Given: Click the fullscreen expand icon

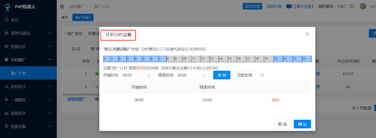Looking at the screenshot, I should tap(352, 7).
